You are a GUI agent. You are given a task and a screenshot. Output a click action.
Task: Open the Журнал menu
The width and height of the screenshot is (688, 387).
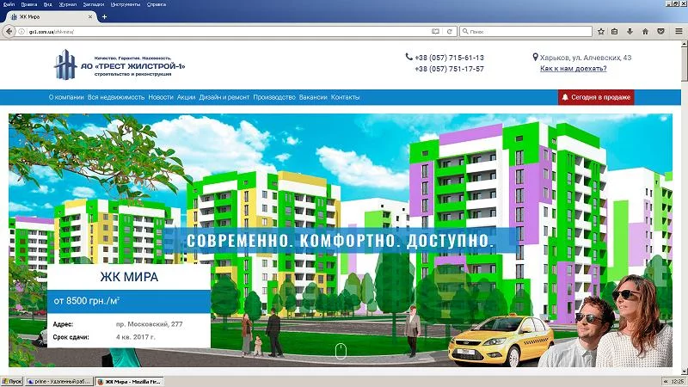[68, 4]
